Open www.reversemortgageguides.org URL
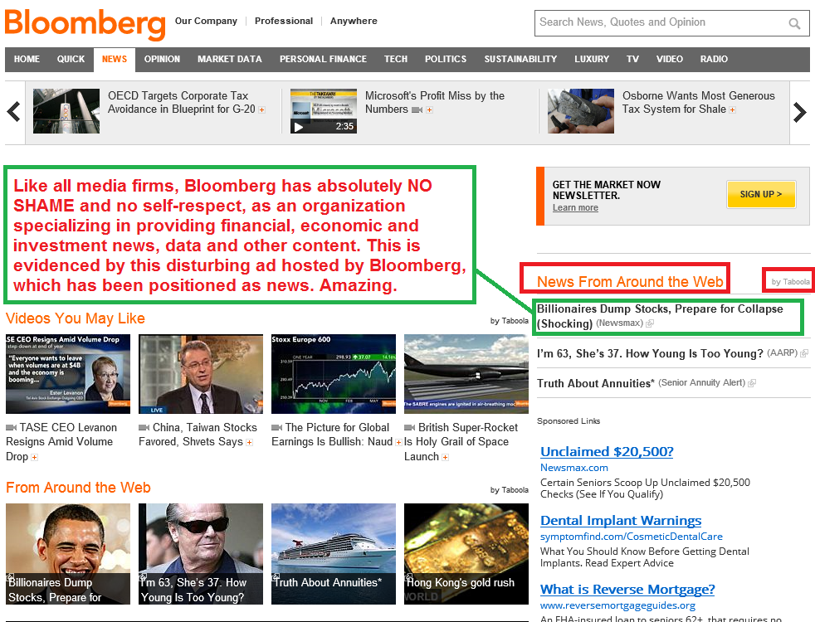Viewport: 815px width, 622px height. pyautogui.click(x=617, y=605)
